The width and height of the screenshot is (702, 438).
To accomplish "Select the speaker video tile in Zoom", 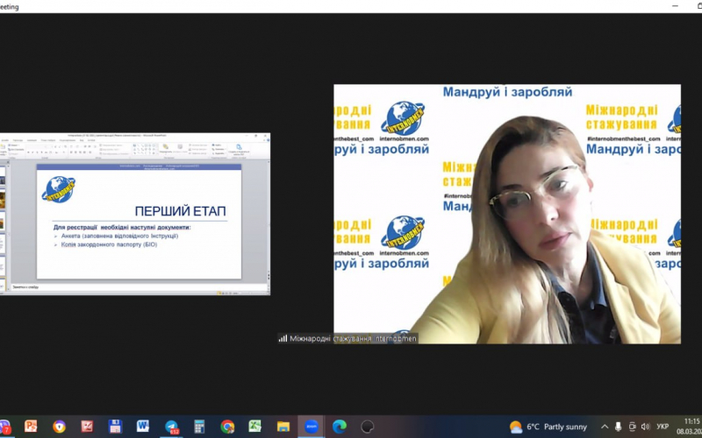I will pyautogui.click(x=507, y=214).
